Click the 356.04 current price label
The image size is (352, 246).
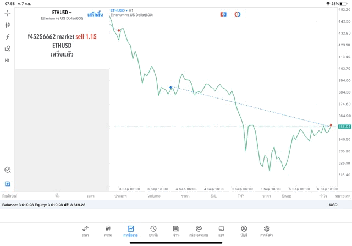344,127
